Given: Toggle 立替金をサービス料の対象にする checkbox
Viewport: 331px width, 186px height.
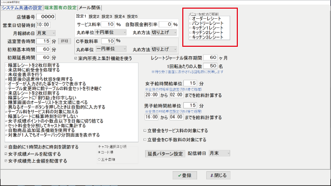Looking at the screenshot, I should pos(145,131).
